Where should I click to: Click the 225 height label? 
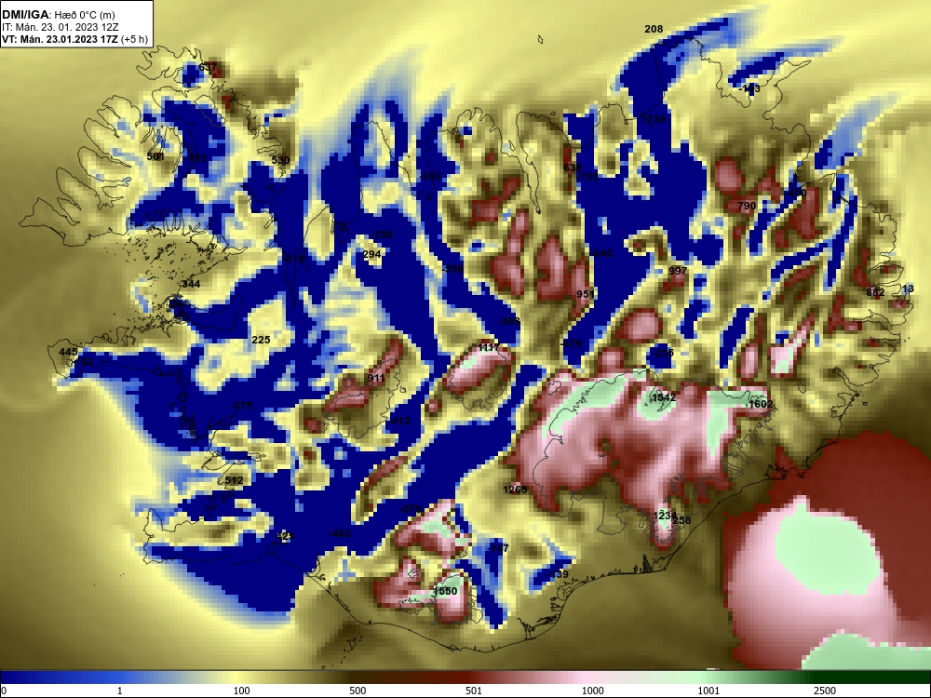tap(261, 340)
